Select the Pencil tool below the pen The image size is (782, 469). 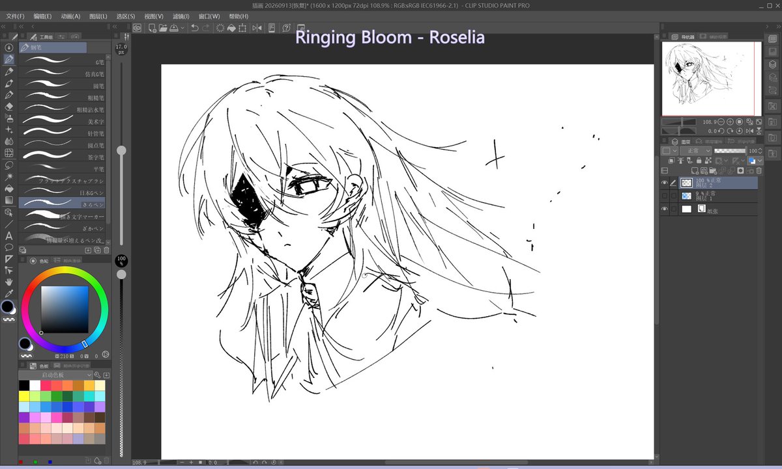(x=9, y=71)
